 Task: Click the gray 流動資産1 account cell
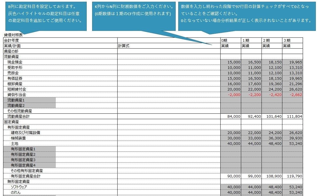tap(29, 100)
